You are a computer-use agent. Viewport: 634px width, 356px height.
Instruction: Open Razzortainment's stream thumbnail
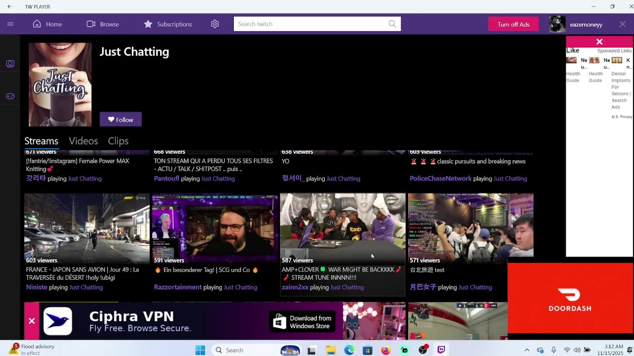click(214, 229)
